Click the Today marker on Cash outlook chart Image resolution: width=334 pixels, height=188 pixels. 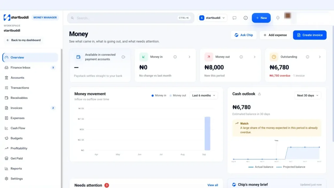click(277, 141)
